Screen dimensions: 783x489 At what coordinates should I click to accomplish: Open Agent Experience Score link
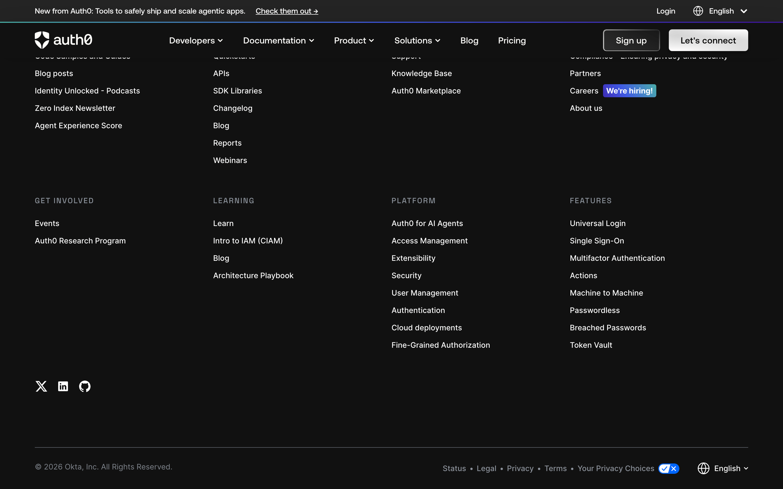[78, 126]
